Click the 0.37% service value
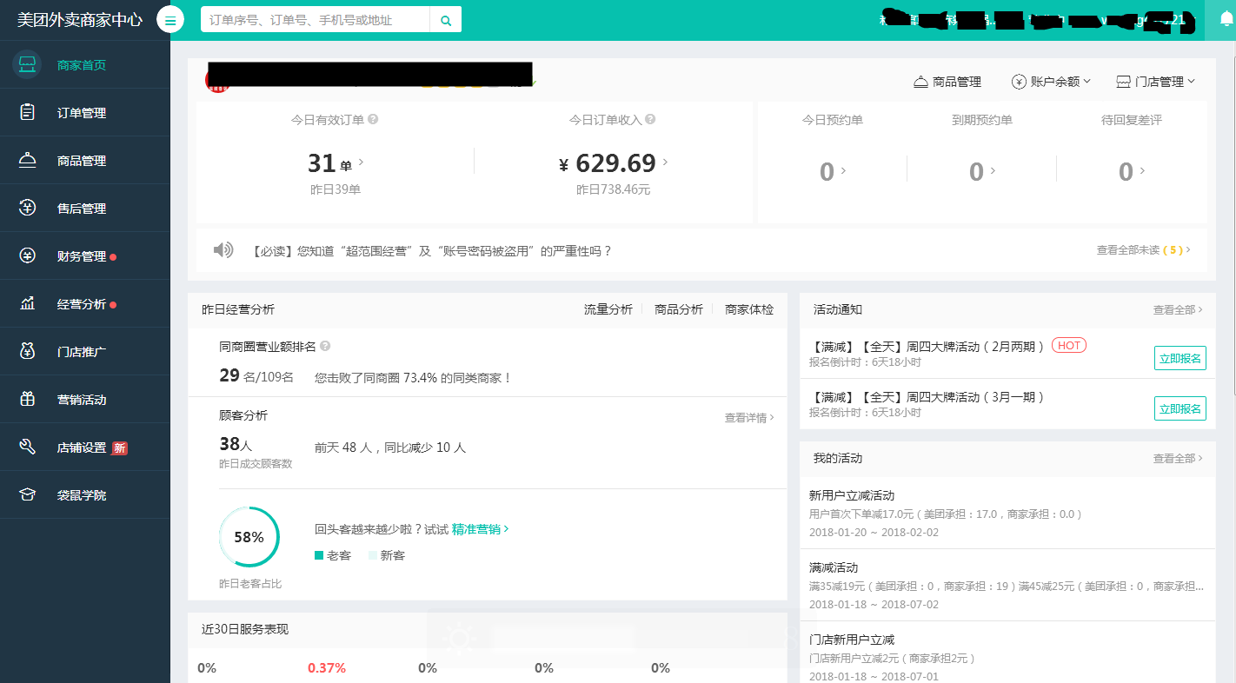Screen dimensions: 1236x683 tap(327, 667)
